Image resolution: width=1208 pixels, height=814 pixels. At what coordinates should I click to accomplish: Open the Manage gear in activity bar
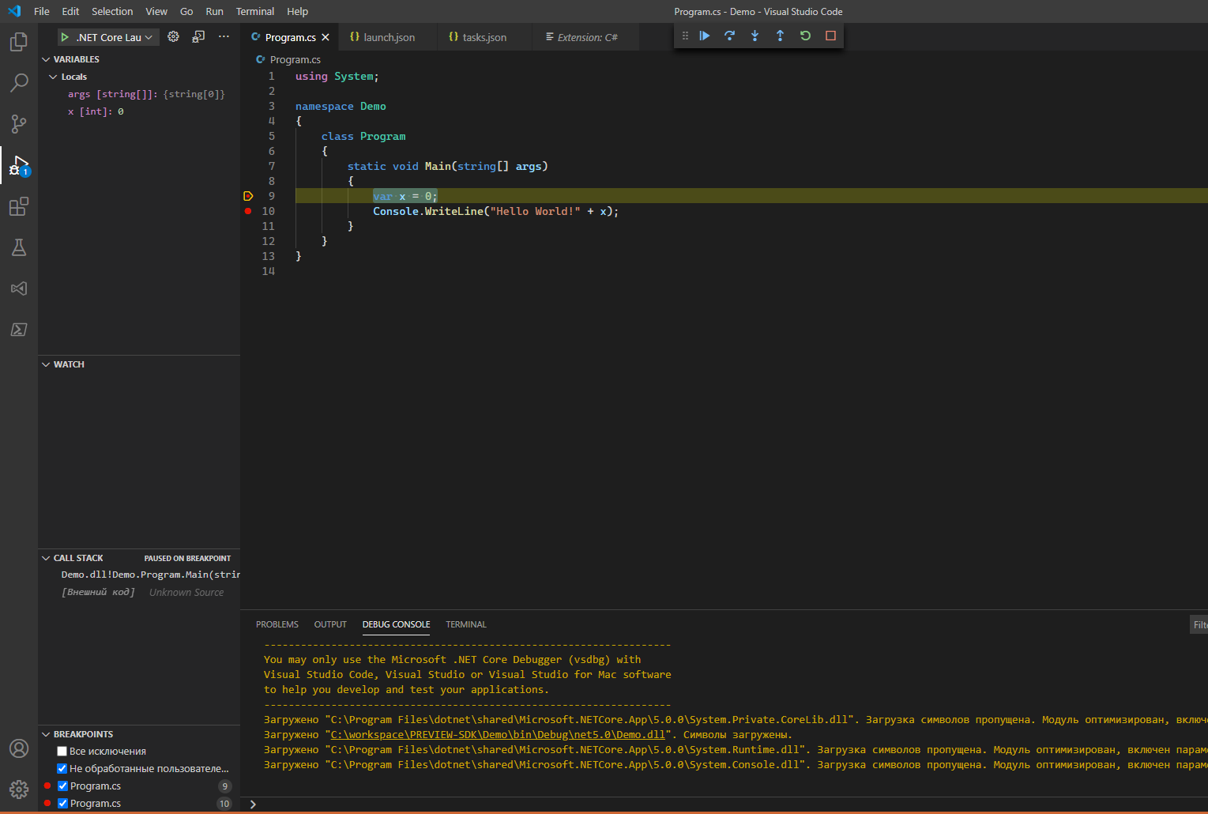click(19, 789)
